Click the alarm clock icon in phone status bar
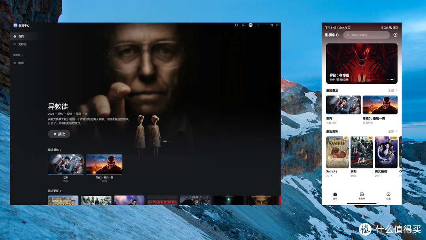Screen dimensions: 426x240 (x=349, y=28)
